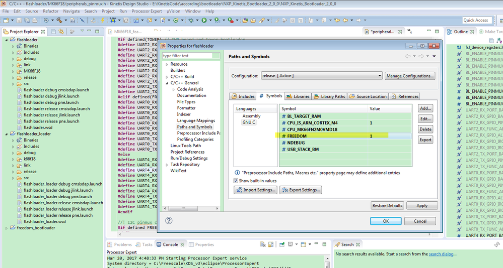Viewport: 503px width, 268px height.
Task: Collapse the C/C++ General category
Action: click(167, 83)
